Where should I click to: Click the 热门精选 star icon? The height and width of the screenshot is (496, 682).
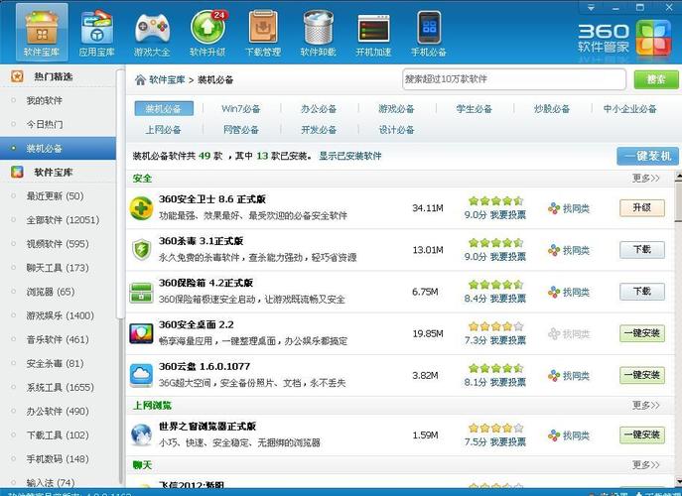tap(17, 76)
